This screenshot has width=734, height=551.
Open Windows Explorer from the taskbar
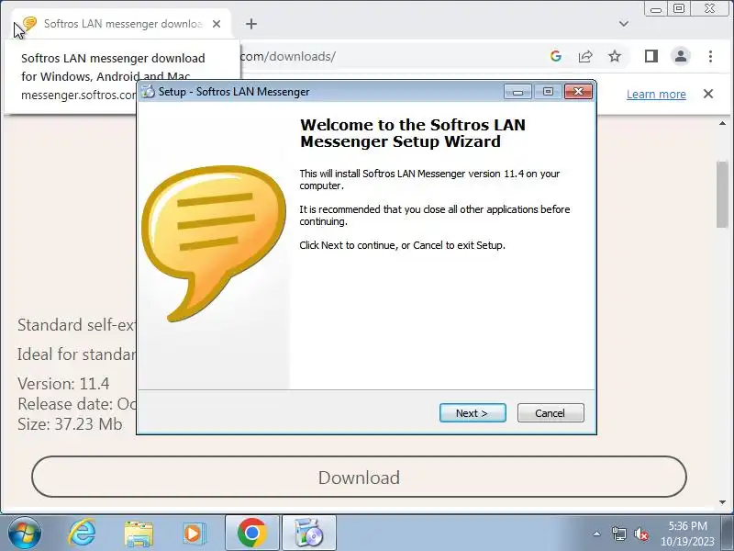point(139,534)
